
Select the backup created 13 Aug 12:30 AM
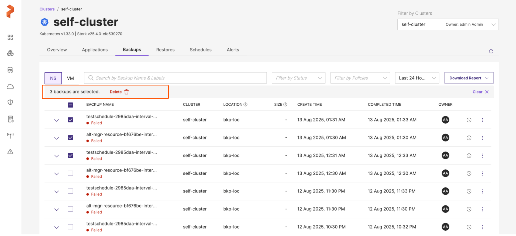(x=70, y=173)
